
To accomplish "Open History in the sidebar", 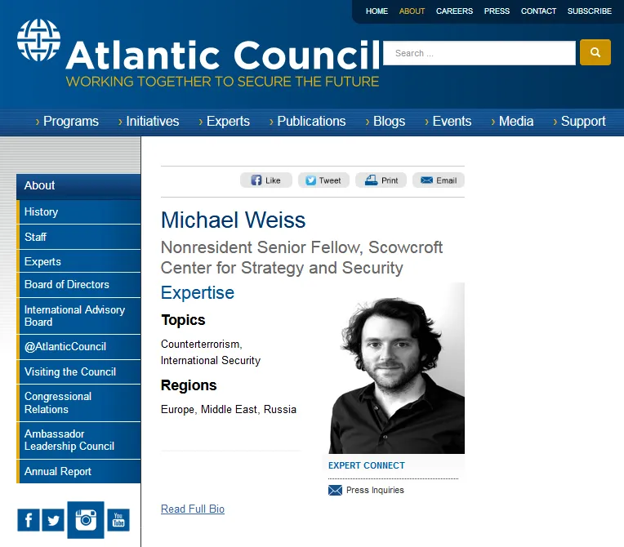I will click(x=78, y=211).
